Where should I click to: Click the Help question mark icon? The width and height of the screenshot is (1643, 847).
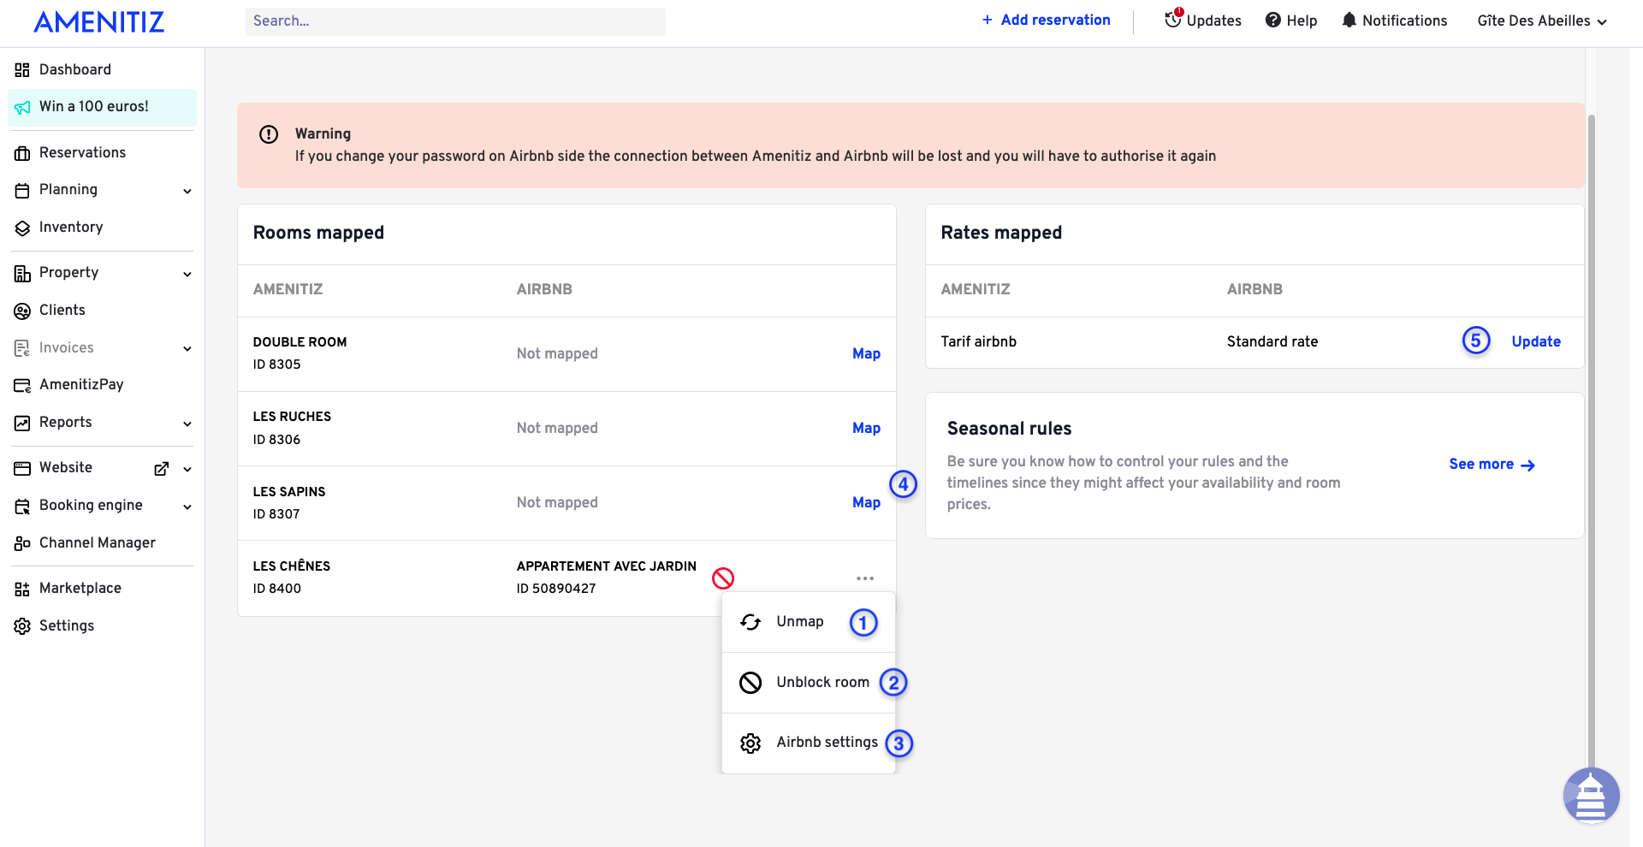1273,20
